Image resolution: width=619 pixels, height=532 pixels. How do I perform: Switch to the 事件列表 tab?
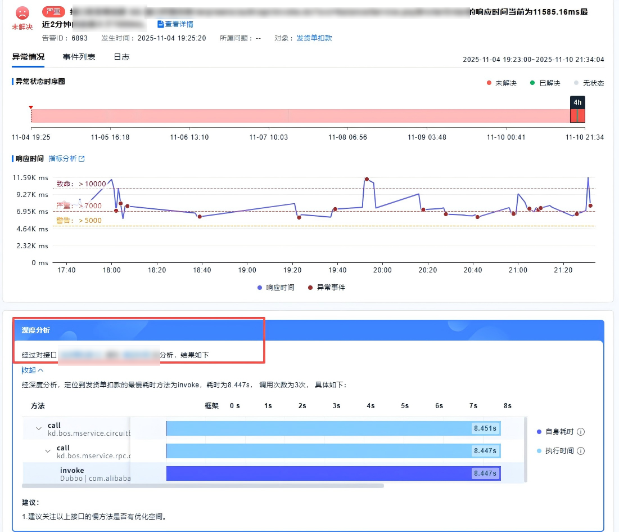[79, 57]
